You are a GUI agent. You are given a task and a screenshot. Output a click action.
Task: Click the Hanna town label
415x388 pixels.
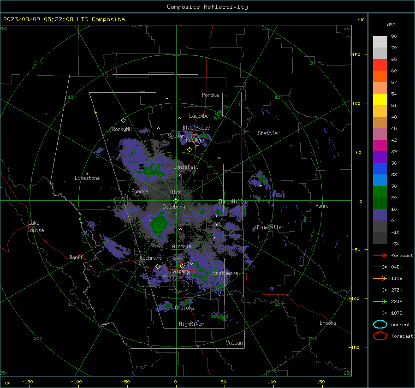tap(322, 206)
